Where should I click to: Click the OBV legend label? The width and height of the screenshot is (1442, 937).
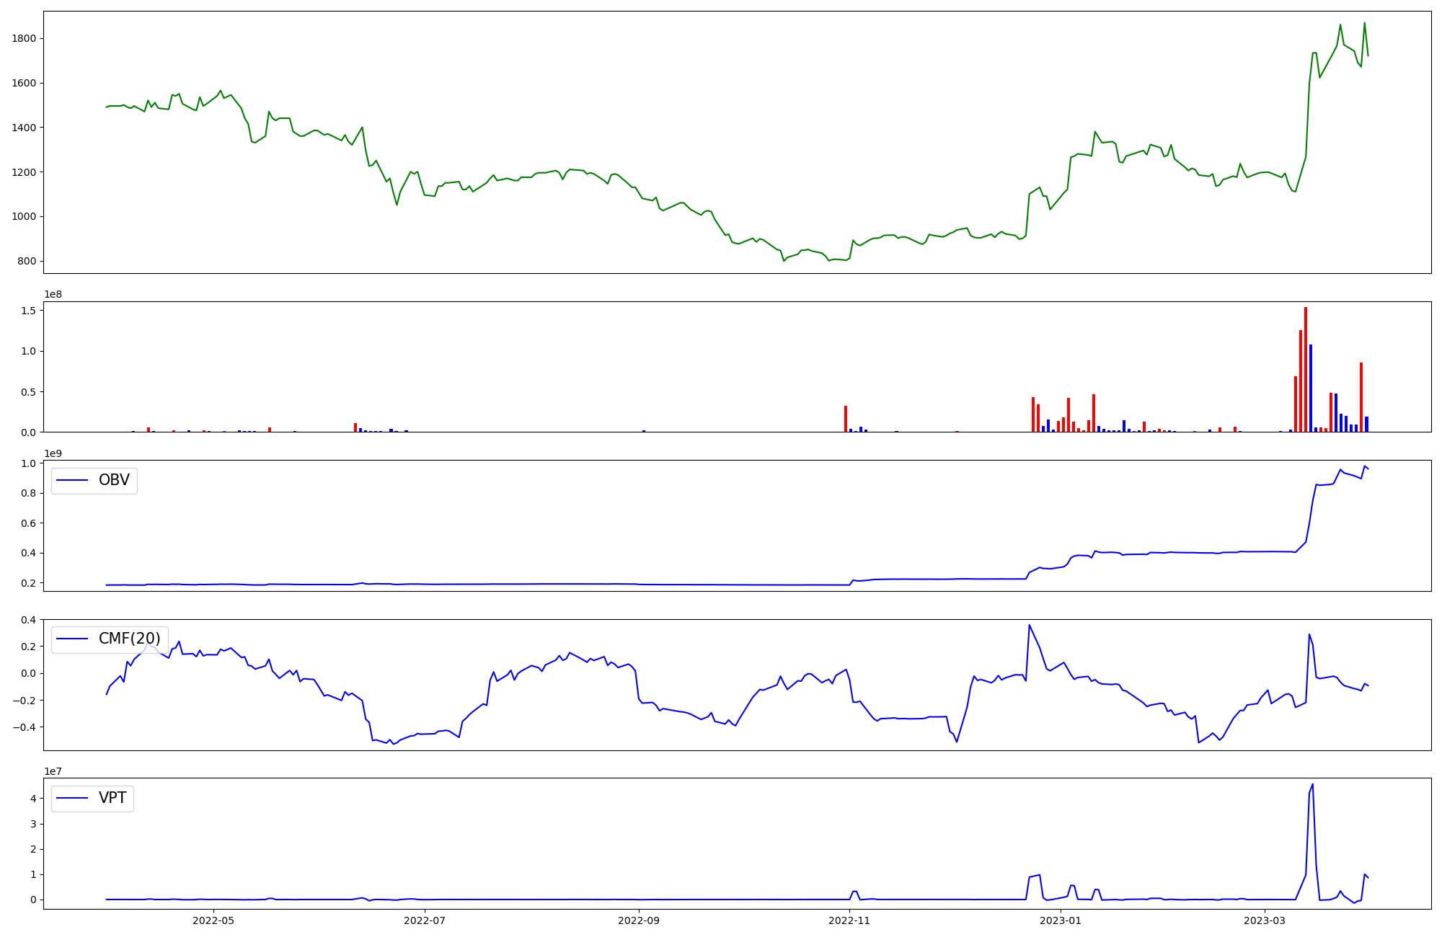pyautogui.click(x=114, y=480)
